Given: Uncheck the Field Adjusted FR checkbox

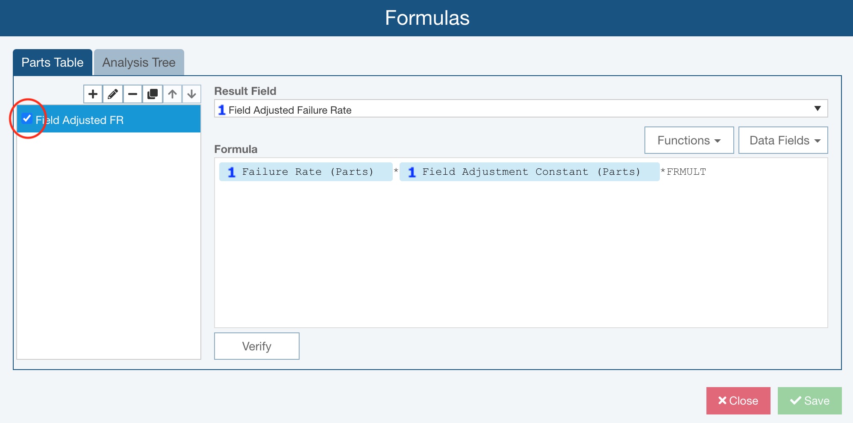Looking at the screenshot, I should (27, 119).
